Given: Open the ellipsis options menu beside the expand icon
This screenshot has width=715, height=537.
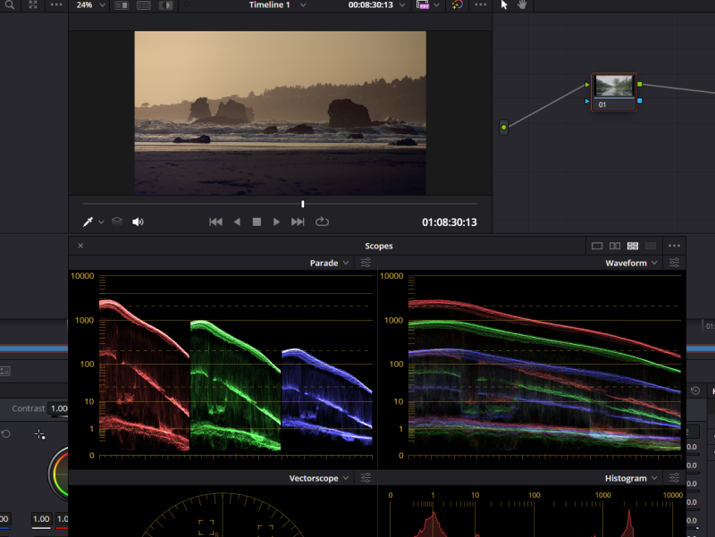Looking at the screenshot, I should click(x=56, y=4).
